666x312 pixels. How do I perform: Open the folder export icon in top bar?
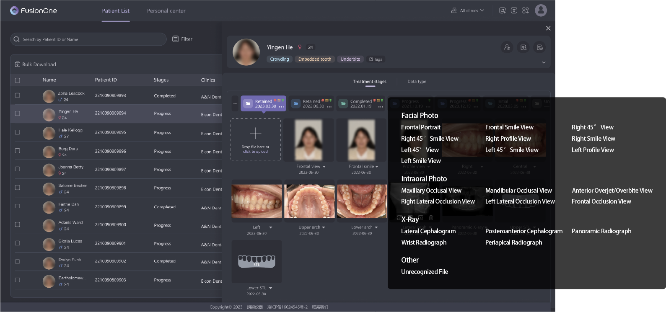click(502, 10)
